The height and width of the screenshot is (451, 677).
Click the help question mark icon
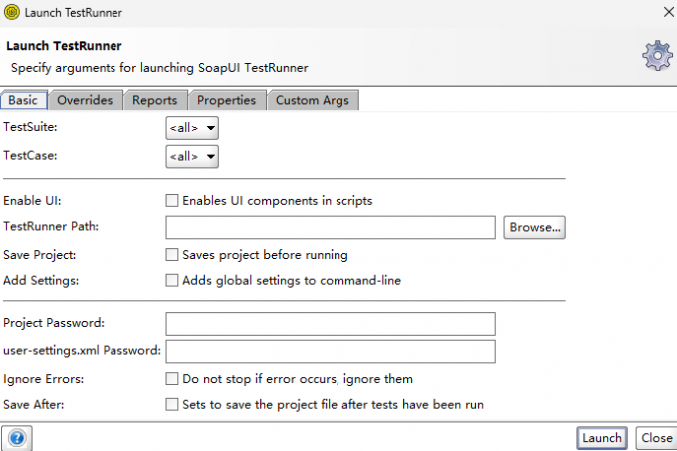tap(17, 438)
